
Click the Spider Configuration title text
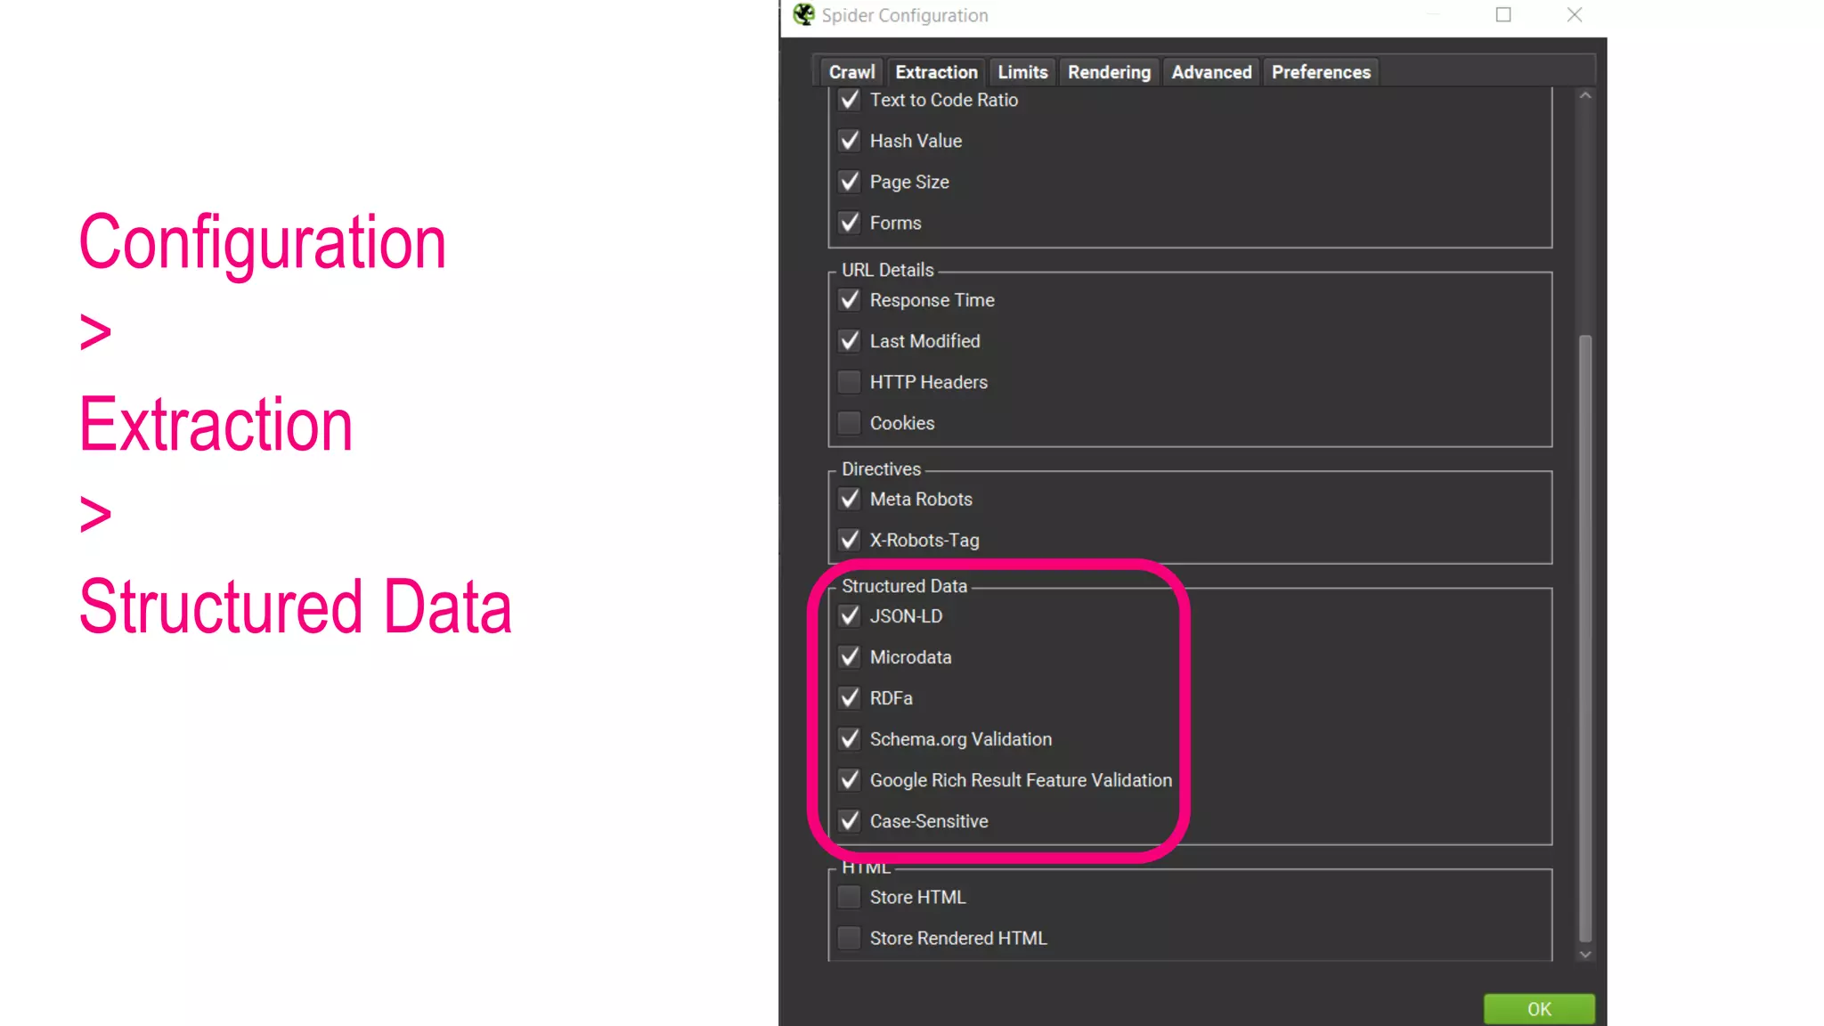(x=905, y=15)
